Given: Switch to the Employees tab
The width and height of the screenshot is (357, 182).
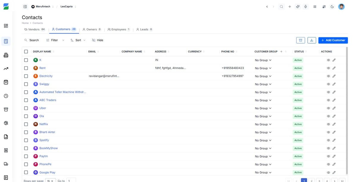Looking at the screenshot, I should [119, 29].
